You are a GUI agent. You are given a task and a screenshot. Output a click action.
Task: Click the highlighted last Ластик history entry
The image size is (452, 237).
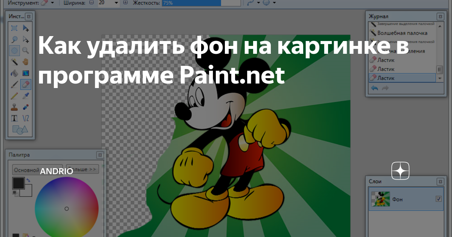[402, 78]
